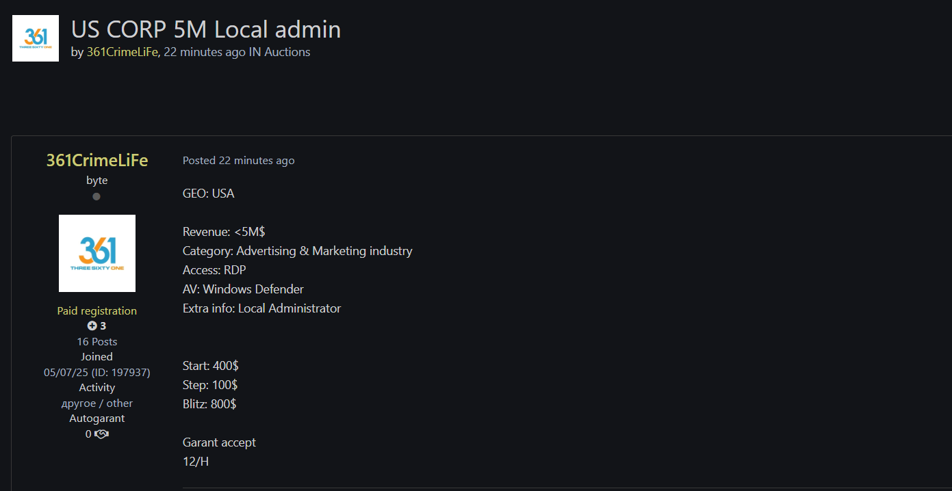Click the "22 minutes ago" time in byline
952x491 pixels.
click(x=205, y=52)
